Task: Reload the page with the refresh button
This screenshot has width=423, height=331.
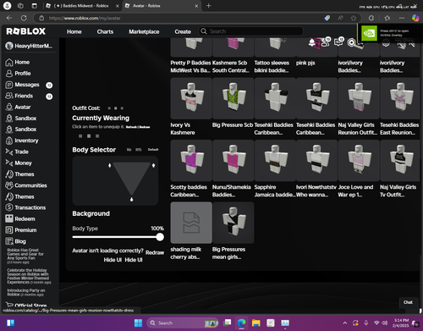Action: (x=24, y=18)
